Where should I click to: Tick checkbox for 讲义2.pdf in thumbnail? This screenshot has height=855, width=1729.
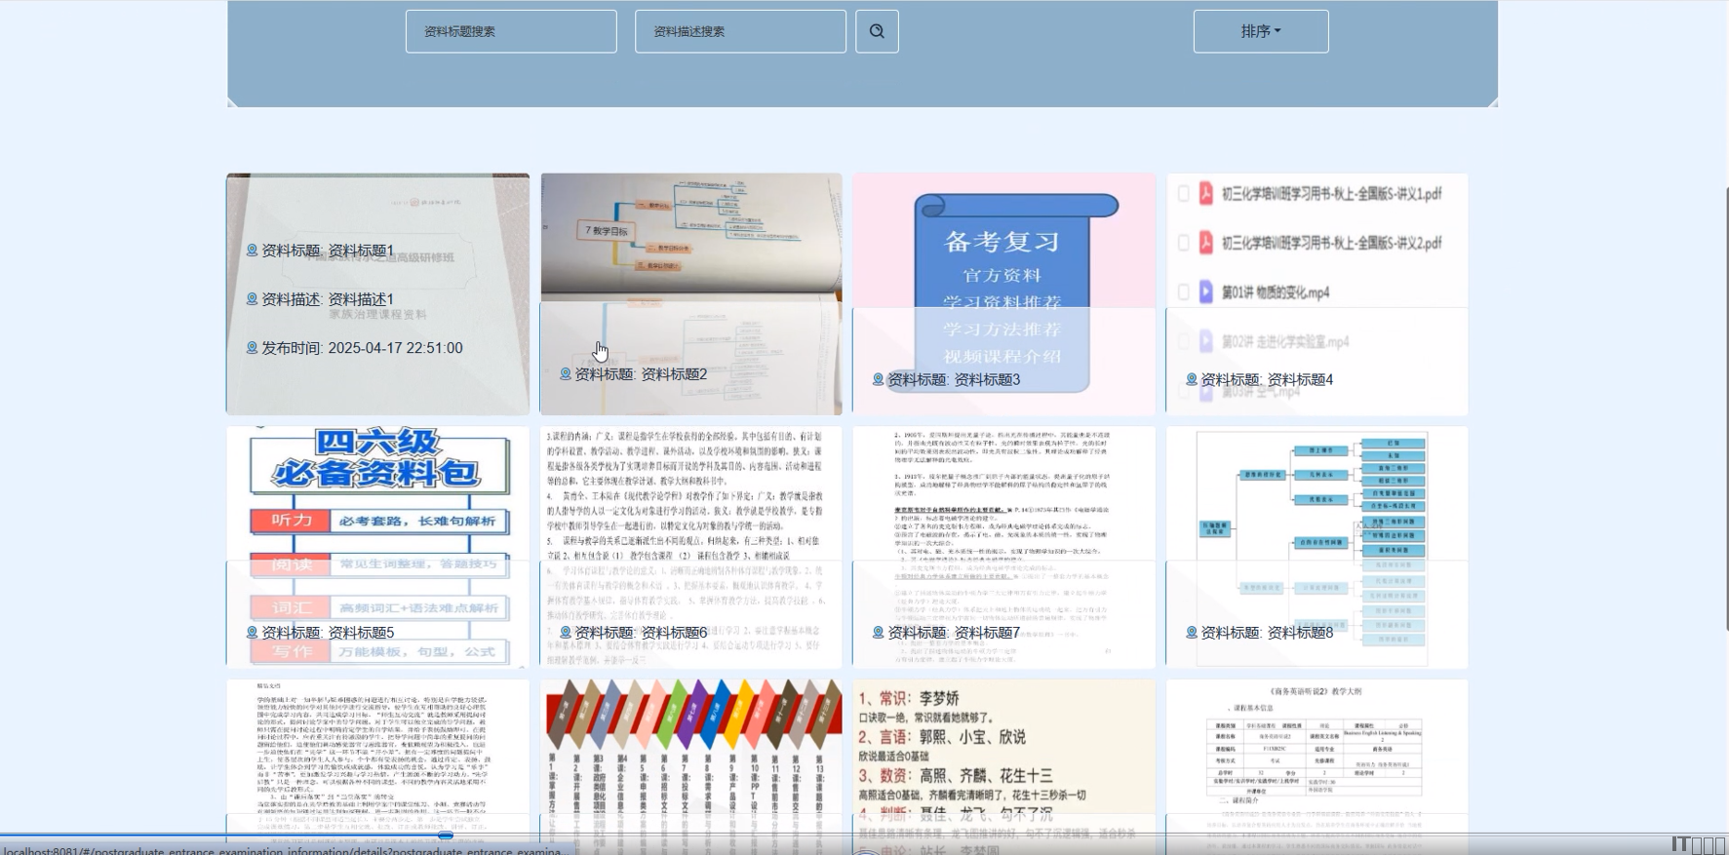[x=1183, y=243]
